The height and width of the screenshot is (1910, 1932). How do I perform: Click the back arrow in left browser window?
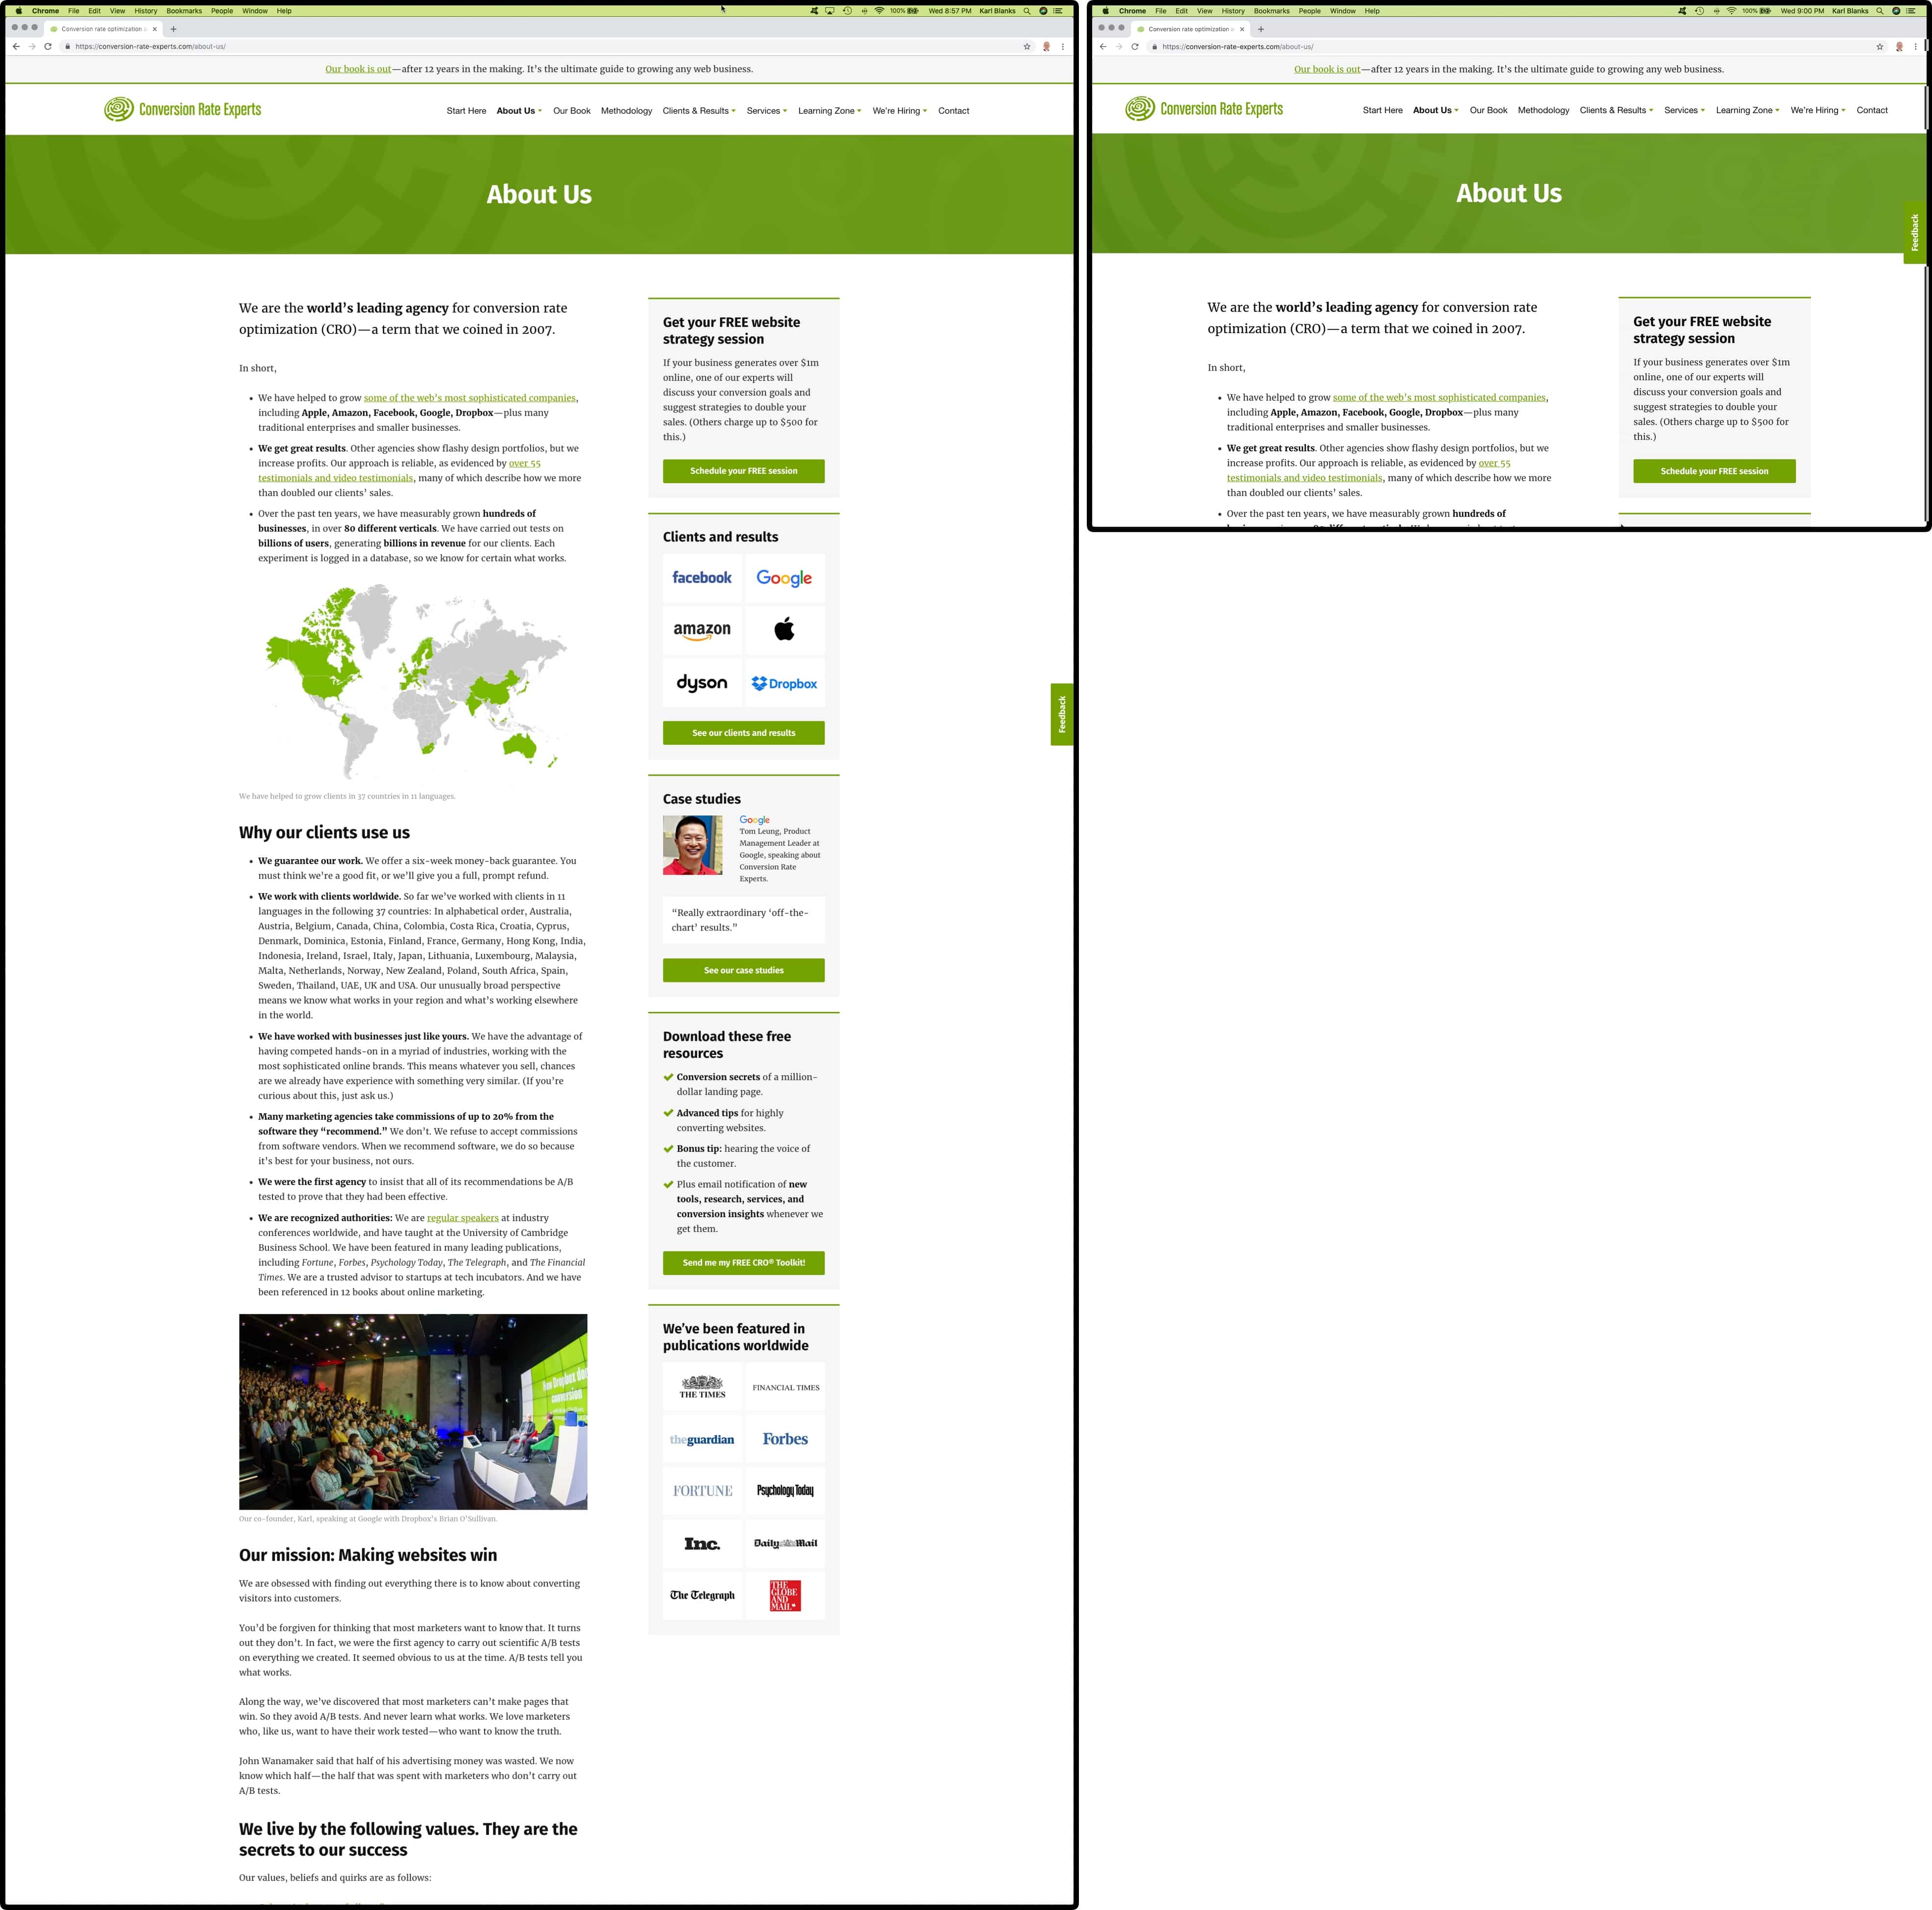pos(16,46)
